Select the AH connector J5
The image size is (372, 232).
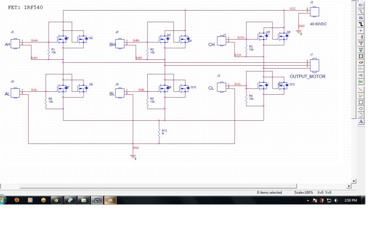15,43
